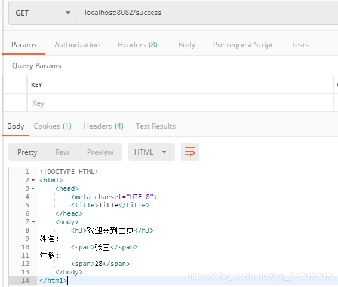Open the GET method dropdown

[43, 13]
